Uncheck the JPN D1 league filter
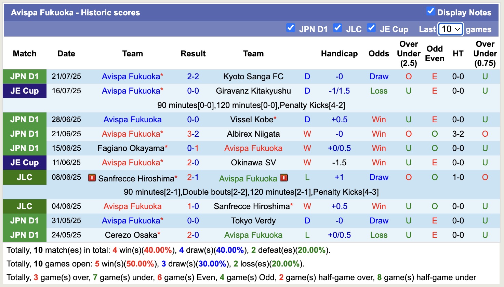This screenshot has height=287, width=504. click(291, 28)
